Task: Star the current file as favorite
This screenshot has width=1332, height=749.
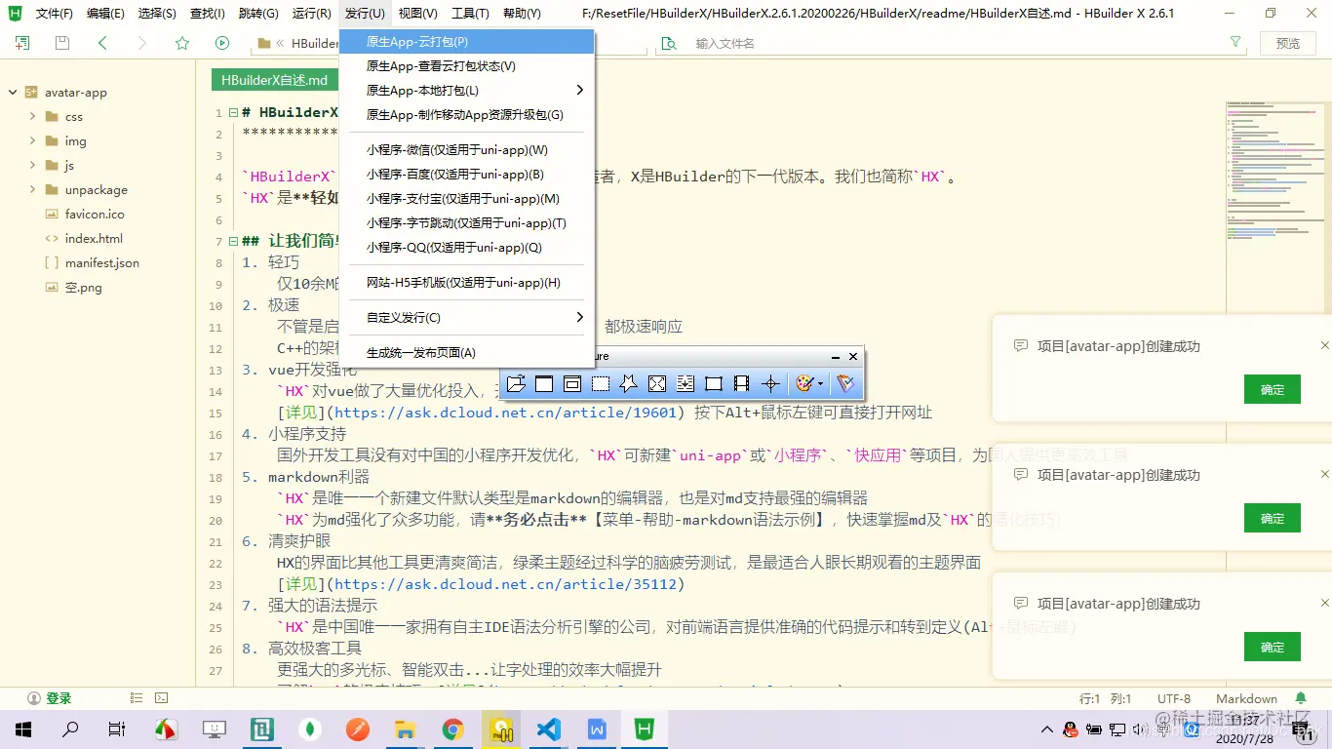Action: pyautogui.click(x=181, y=43)
